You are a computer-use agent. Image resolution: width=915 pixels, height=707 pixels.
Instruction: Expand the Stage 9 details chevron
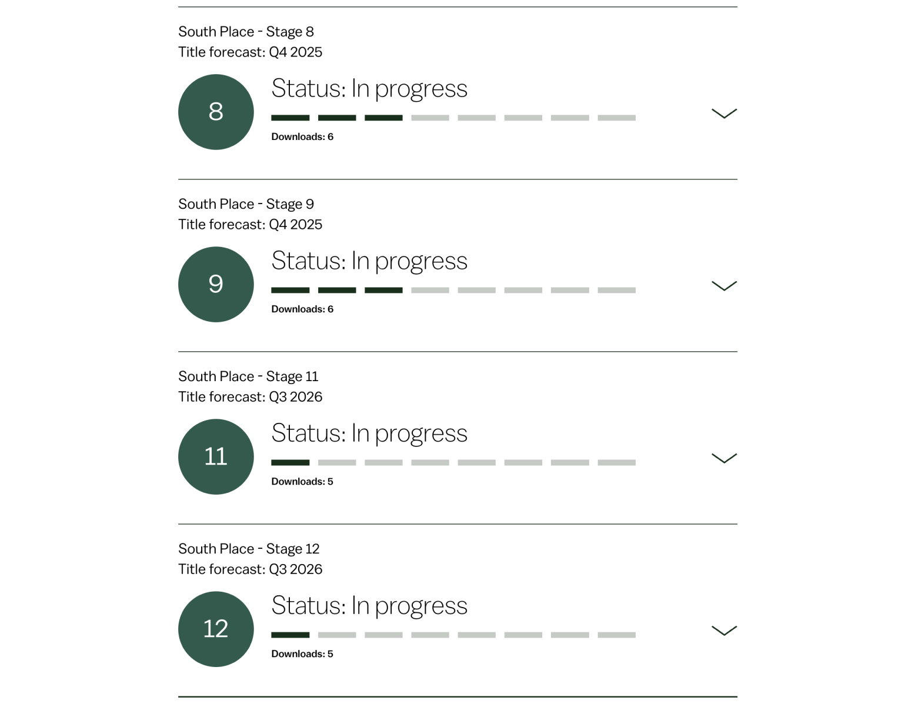click(x=724, y=285)
